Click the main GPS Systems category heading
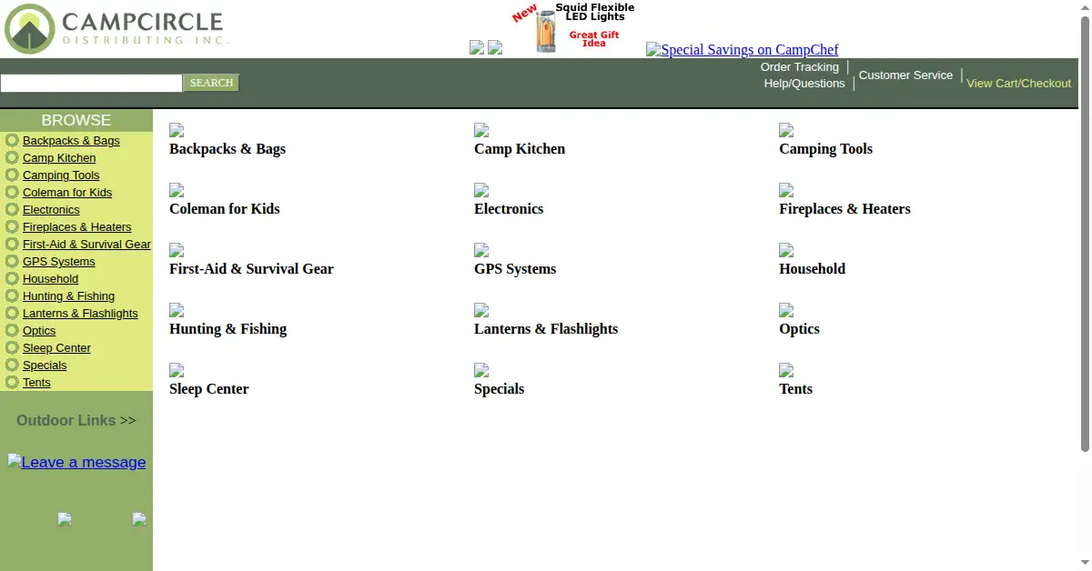This screenshot has width=1092, height=571. (x=515, y=269)
